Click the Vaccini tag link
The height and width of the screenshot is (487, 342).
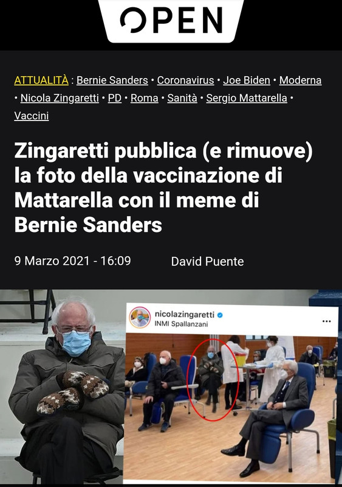(32, 116)
